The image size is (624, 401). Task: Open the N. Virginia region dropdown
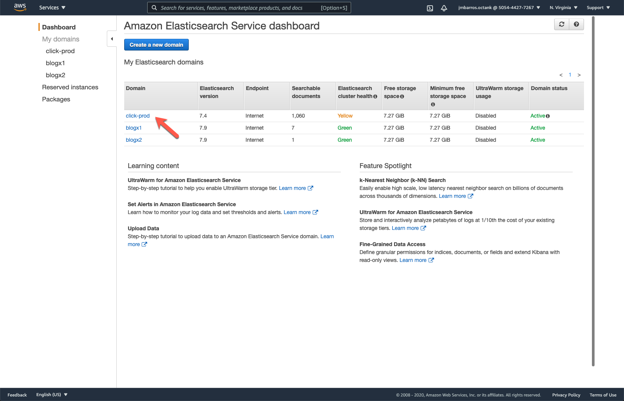point(563,8)
